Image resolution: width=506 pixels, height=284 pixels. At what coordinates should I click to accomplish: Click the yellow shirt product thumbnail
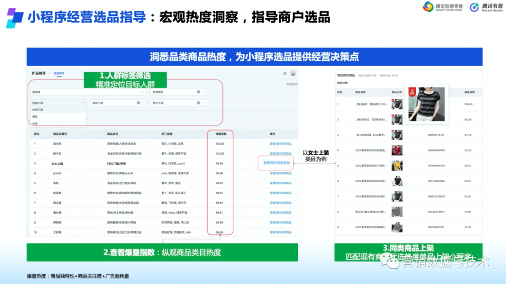tap(397, 166)
